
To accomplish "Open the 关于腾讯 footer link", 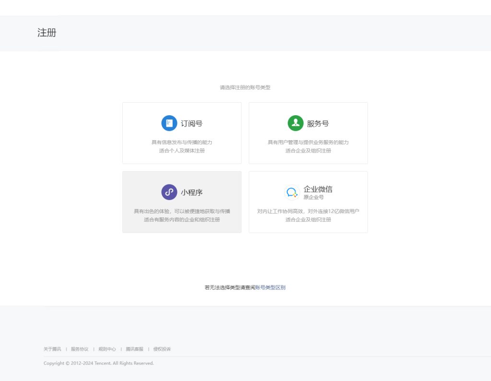I will pyautogui.click(x=52, y=349).
